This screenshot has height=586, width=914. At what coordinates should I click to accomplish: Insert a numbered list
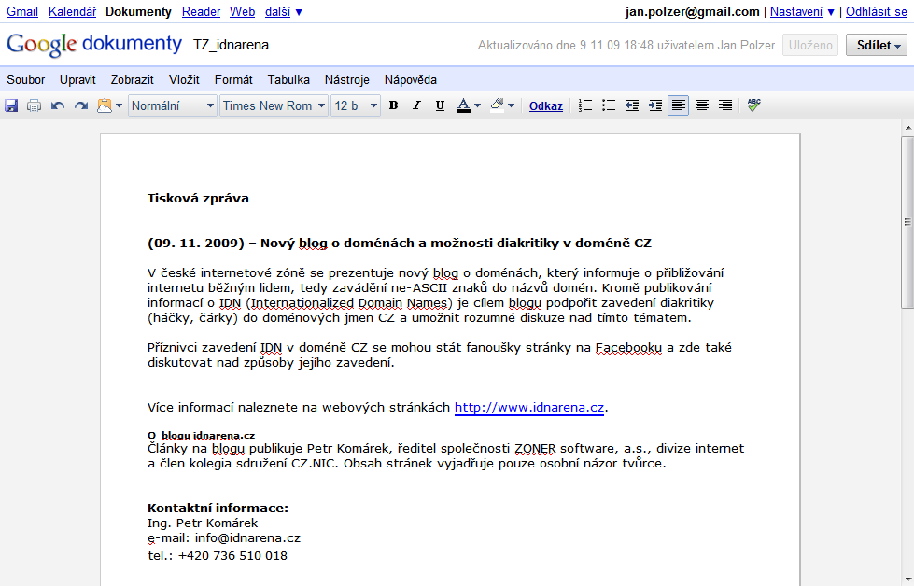click(585, 105)
